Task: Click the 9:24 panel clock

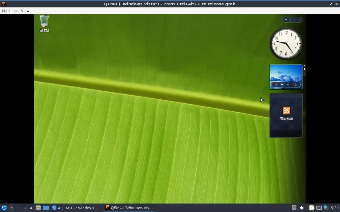Action: (335, 208)
